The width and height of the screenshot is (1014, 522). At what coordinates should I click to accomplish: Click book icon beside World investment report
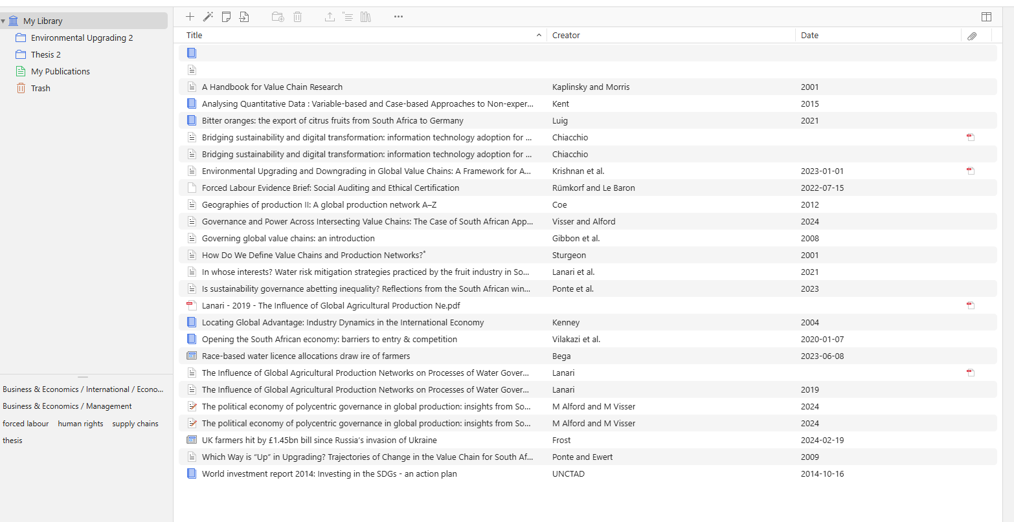click(x=191, y=473)
